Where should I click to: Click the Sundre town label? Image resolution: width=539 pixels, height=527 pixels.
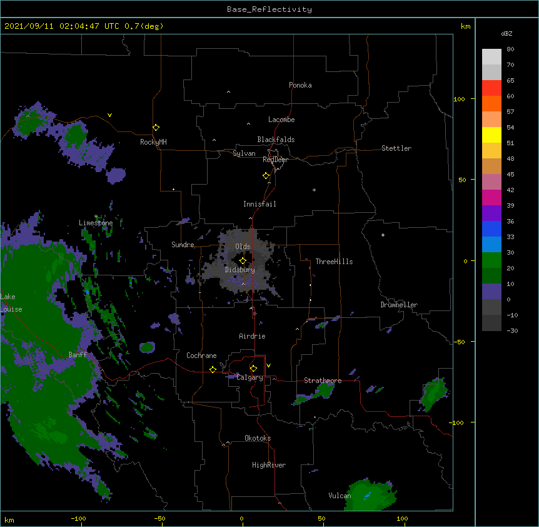tap(183, 245)
